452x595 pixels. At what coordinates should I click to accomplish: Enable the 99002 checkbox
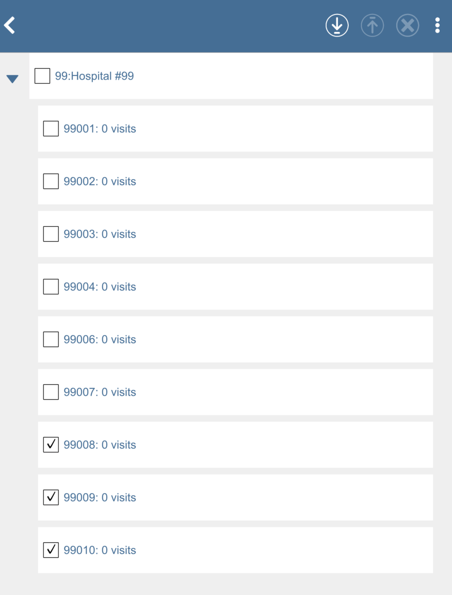[x=51, y=181]
